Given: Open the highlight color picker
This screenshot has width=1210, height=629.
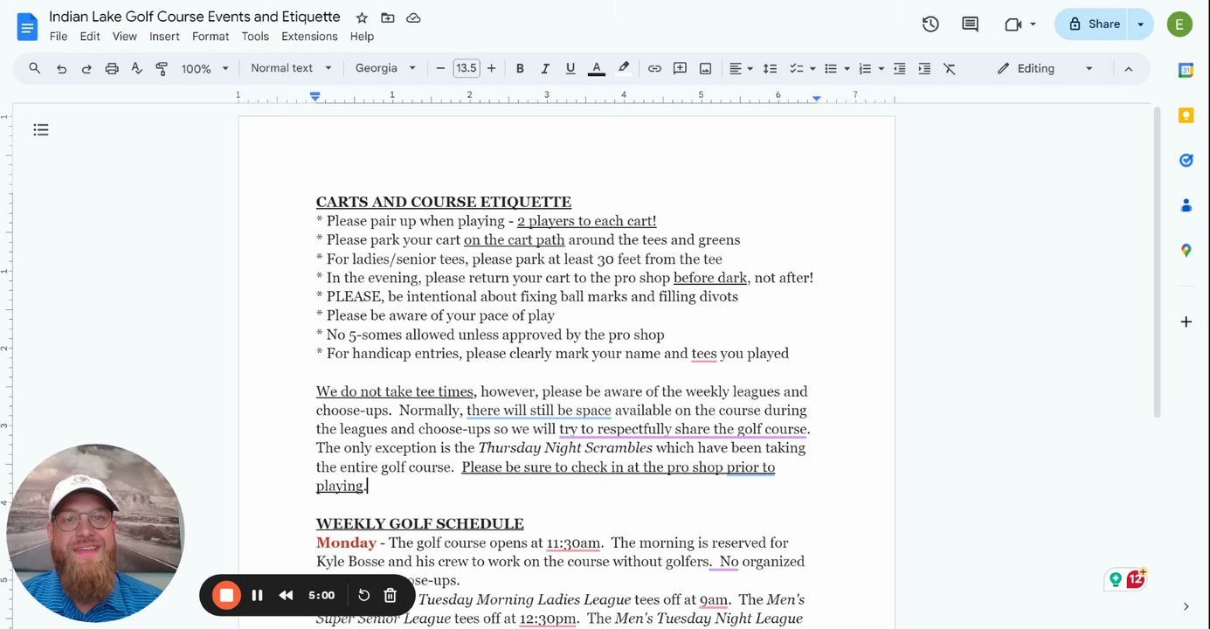Looking at the screenshot, I should coord(624,68).
